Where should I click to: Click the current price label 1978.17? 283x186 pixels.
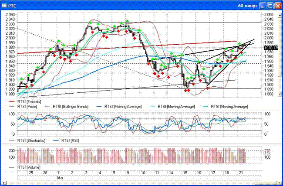(270, 48)
